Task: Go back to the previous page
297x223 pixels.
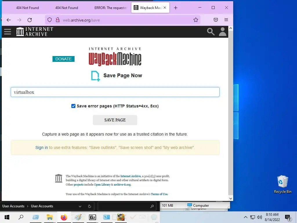Action: click(9, 20)
